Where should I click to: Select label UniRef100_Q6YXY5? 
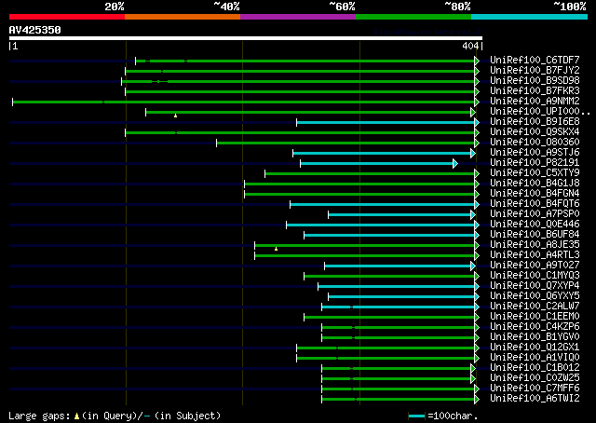[x=535, y=296]
